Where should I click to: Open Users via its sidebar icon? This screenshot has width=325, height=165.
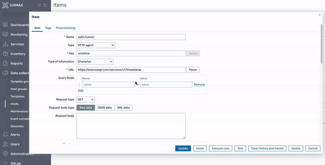(5, 144)
